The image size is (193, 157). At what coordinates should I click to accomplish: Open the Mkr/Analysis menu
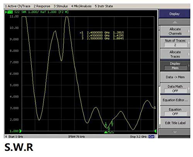pos(81,6)
